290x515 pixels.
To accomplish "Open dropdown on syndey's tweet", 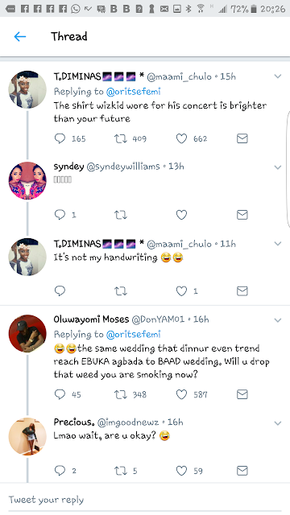I will [278, 167].
